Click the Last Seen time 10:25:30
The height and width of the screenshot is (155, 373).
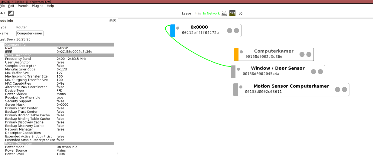pos(23,39)
